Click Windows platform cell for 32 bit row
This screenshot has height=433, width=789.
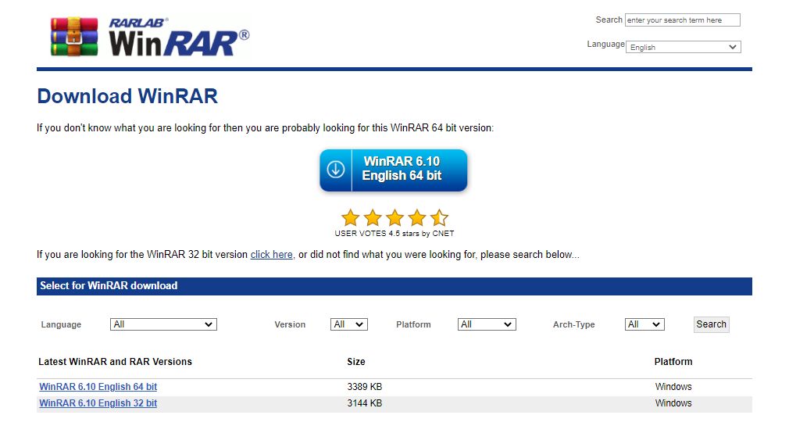(x=673, y=403)
